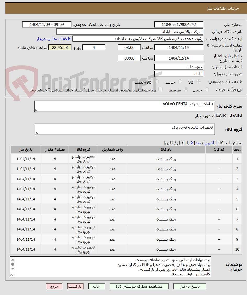Go to page 2 of items
The image size is (247, 295).
[192, 143]
